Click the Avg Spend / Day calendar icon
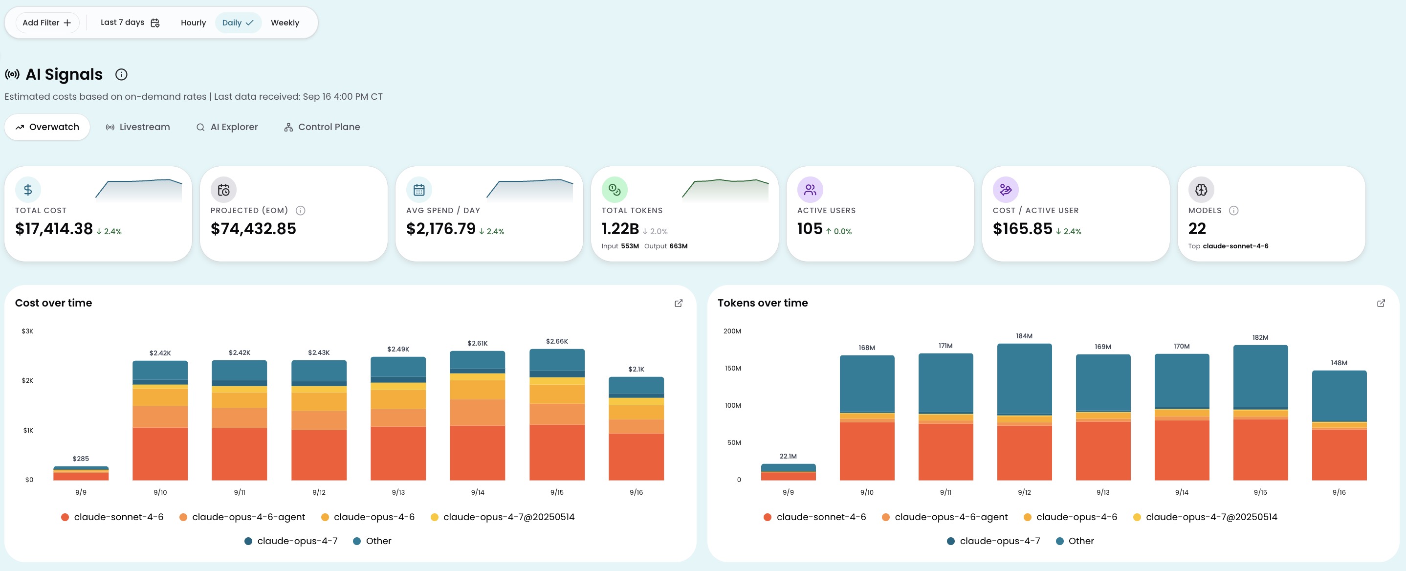 (419, 189)
